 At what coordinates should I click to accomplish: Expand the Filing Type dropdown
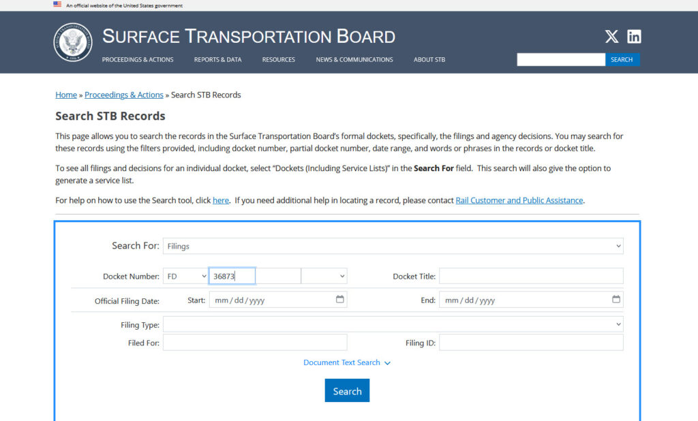click(393, 324)
